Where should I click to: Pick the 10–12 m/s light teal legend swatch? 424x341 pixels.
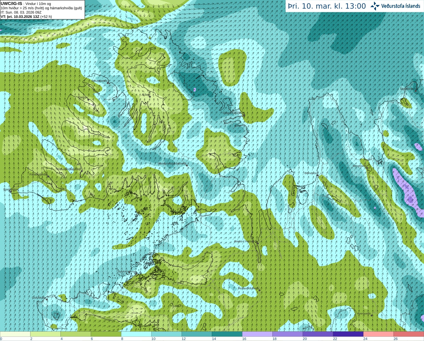[x=167, y=334]
